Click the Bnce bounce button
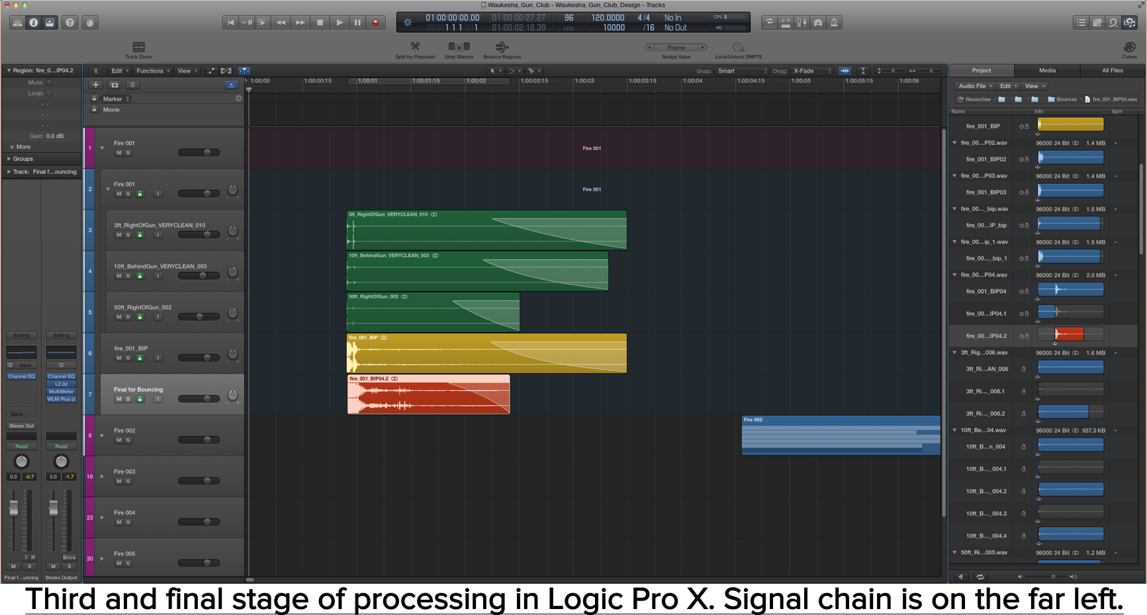The height and width of the screenshot is (615, 1147). 69,557
